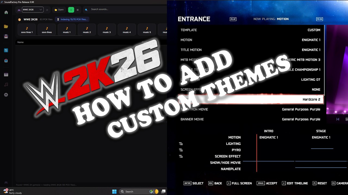Click the SHOW/HIDE MOVIE track label
The width and height of the screenshot is (348, 195).
click(225, 163)
